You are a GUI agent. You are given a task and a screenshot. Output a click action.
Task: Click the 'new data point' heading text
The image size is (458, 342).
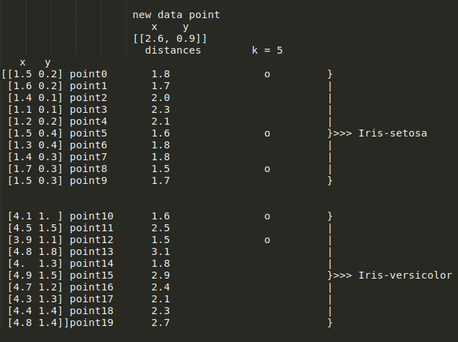pos(176,15)
